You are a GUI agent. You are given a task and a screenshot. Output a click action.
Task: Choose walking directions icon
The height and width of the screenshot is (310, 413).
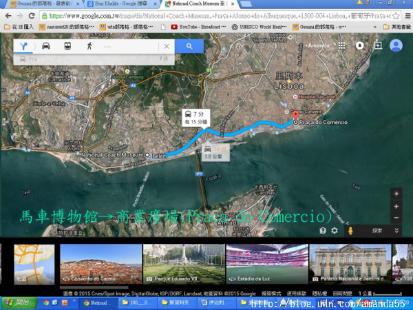pyautogui.click(x=89, y=46)
